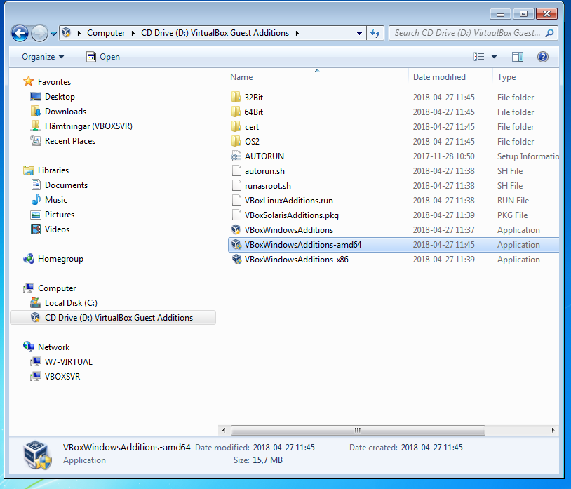Click the Back navigation arrow button
The width and height of the screenshot is (571, 489).
point(20,33)
